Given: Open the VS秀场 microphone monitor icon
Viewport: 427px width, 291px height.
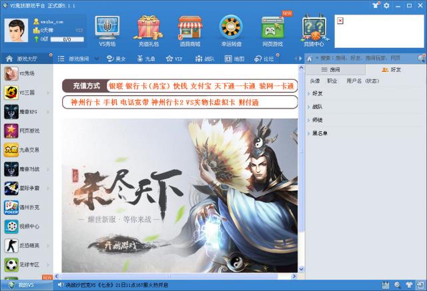Looking at the screenshot, I should (x=107, y=27).
